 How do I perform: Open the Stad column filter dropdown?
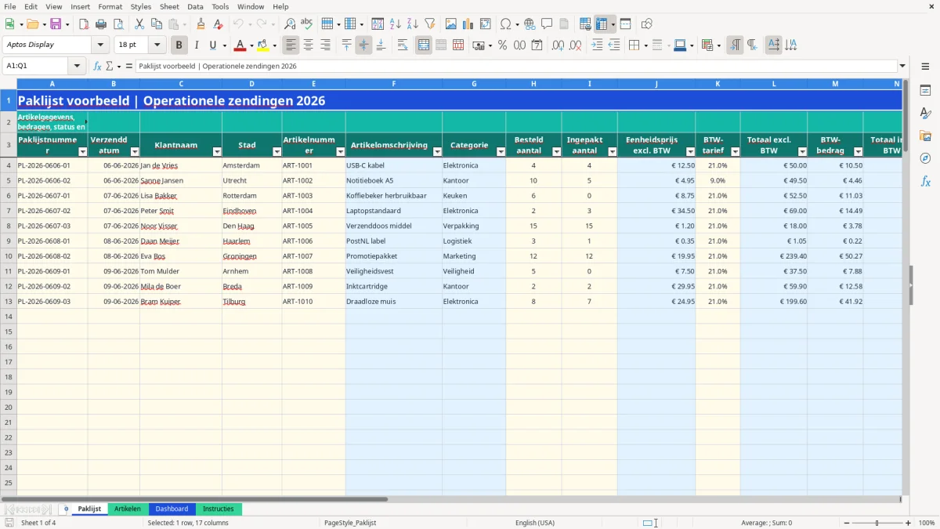277,151
